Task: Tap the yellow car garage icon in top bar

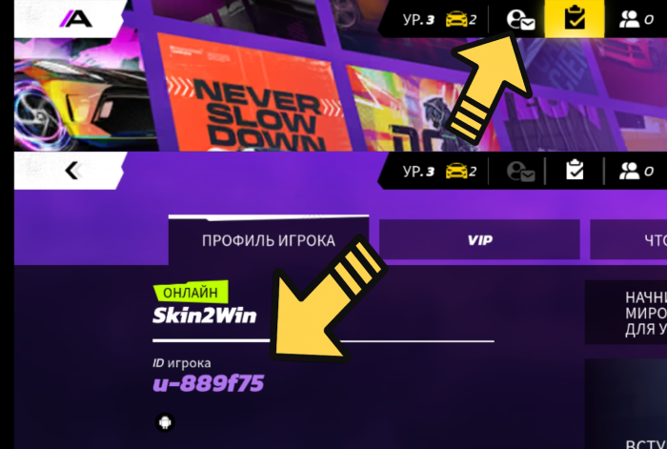Action: (456, 20)
